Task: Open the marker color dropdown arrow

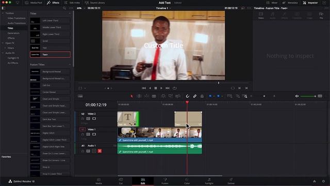Action: coord(222,97)
